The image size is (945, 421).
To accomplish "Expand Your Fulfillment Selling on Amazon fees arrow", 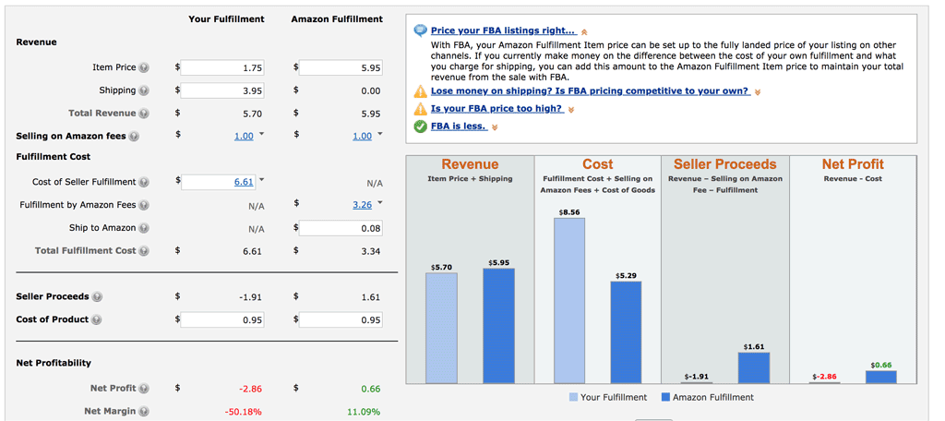I will [x=261, y=134].
